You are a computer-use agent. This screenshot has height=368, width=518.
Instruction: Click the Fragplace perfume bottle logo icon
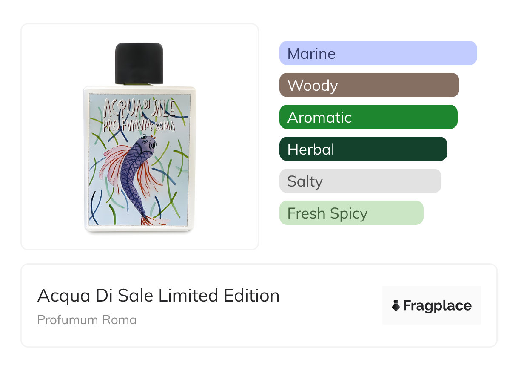coord(396,305)
